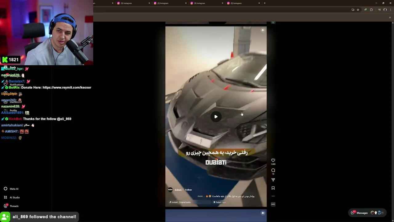Like the dubiati reel with the heart icon
This screenshot has height=222, width=394.
[x=273, y=160]
